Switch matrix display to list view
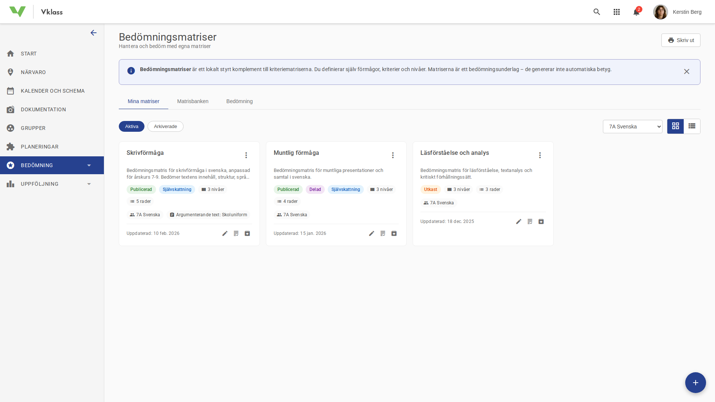This screenshot has height=402, width=715. pos(692,126)
